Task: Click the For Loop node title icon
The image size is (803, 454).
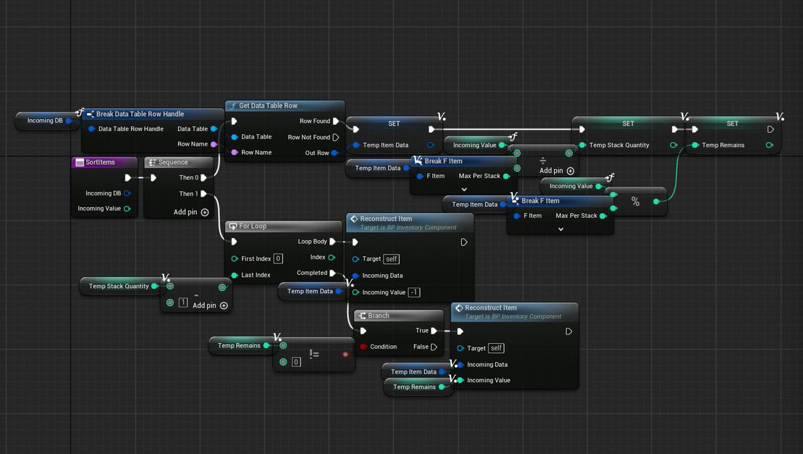Action: click(x=232, y=226)
